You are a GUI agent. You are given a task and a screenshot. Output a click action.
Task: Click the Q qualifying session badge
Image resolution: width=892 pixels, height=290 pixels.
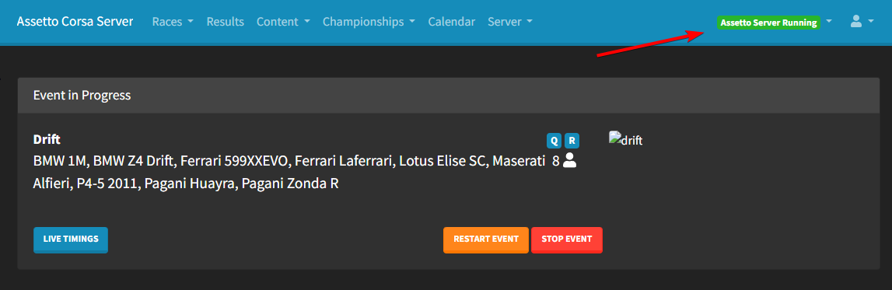554,141
